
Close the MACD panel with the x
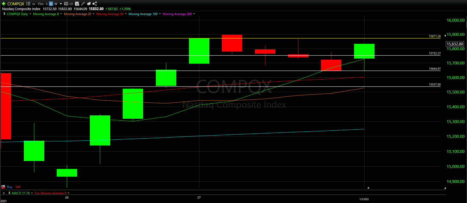click(x=4, y=193)
